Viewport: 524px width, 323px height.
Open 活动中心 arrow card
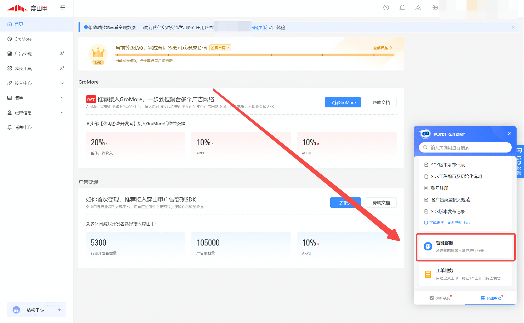click(x=36, y=310)
